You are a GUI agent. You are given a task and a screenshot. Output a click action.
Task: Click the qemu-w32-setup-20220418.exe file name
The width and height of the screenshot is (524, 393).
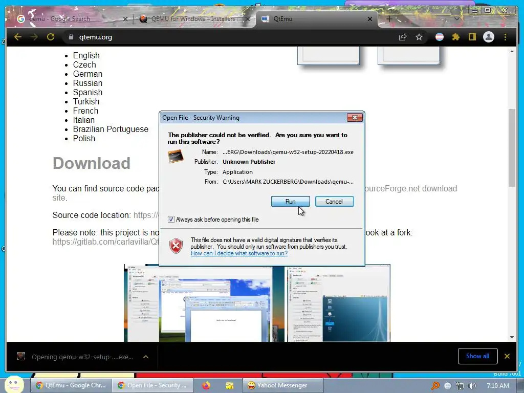click(288, 152)
